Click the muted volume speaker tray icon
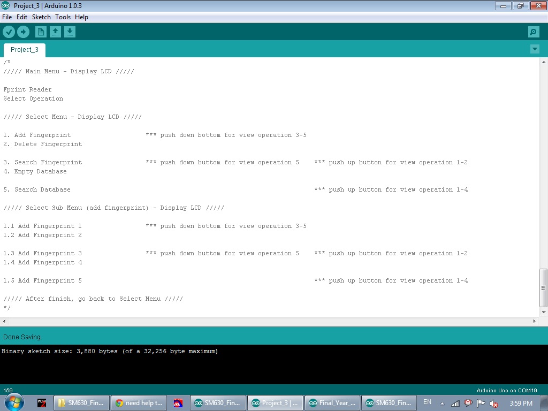Screen dimensions: 548x411 pyautogui.click(x=494, y=404)
